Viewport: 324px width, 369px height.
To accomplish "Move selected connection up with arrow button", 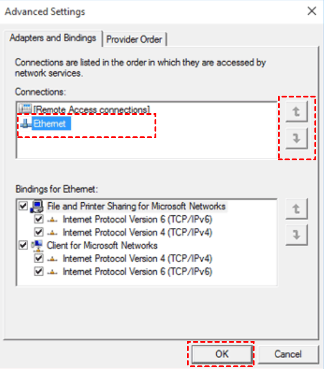I will [x=296, y=112].
